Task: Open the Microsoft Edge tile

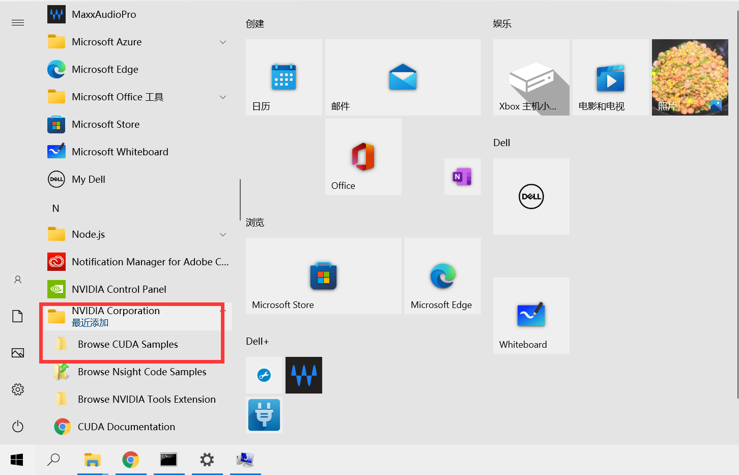Action: click(x=443, y=276)
